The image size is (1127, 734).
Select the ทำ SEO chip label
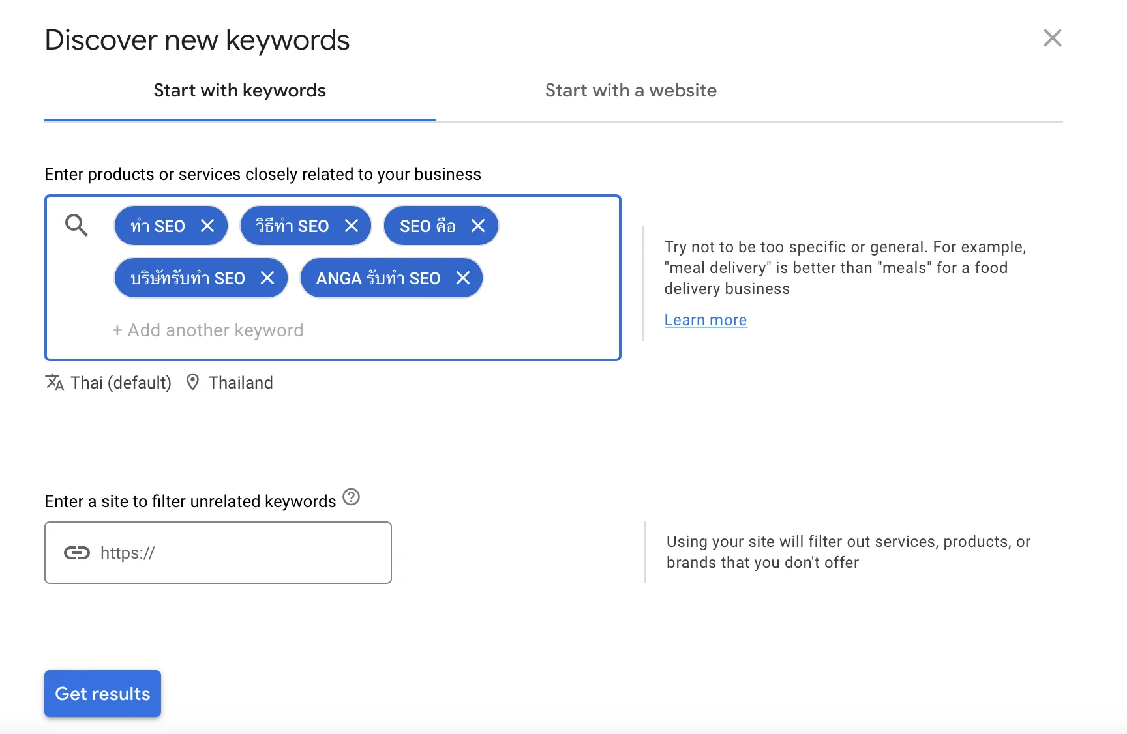pyautogui.click(x=158, y=226)
